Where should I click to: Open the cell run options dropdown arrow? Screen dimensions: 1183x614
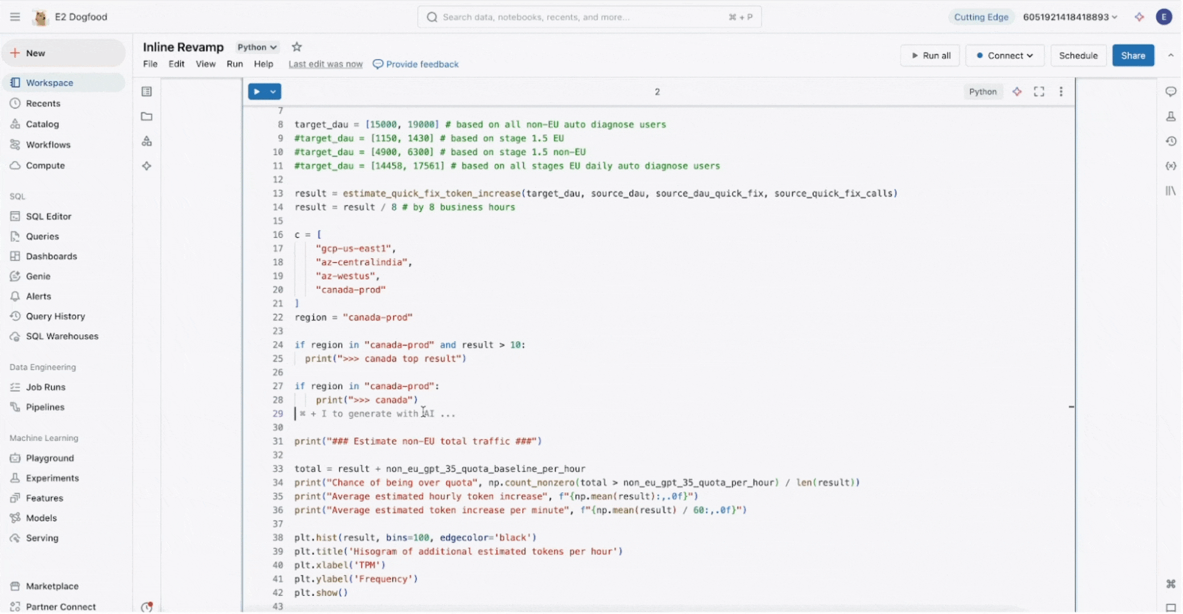273,92
